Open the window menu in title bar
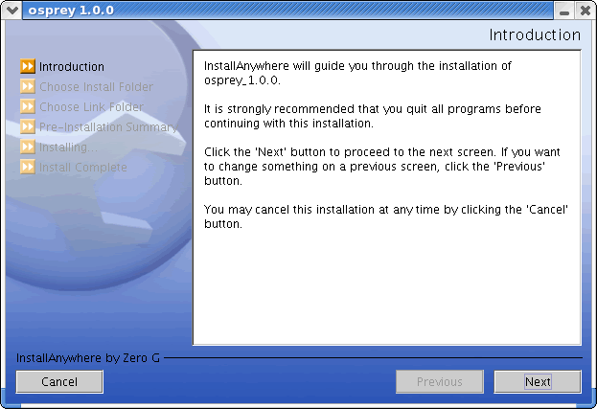This screenshot has height=409, width=597. click(x=11, y=10)
